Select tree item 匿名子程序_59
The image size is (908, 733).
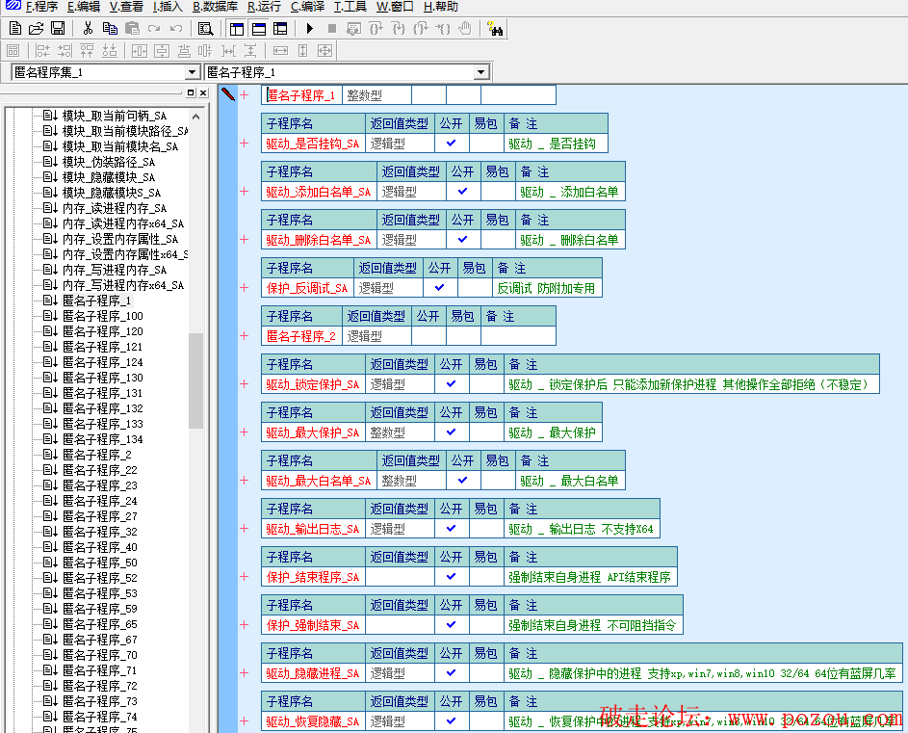tap(99, 609)
